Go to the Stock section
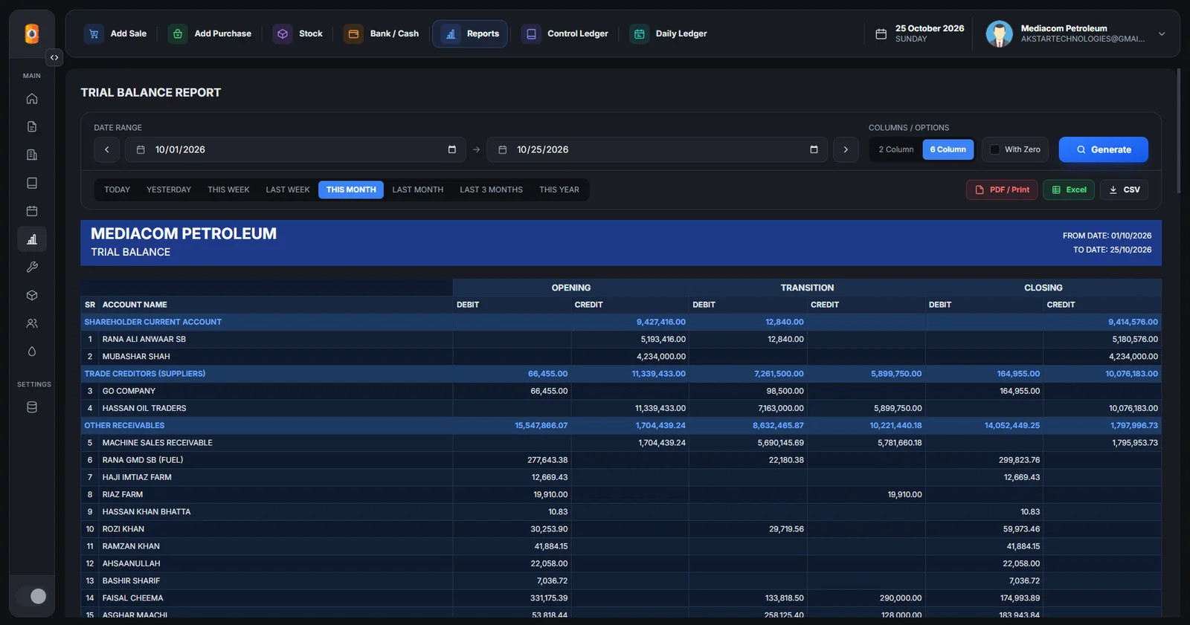Viewport: 1190px width, 625px height. pyautogui.click(x=298, y=33)
